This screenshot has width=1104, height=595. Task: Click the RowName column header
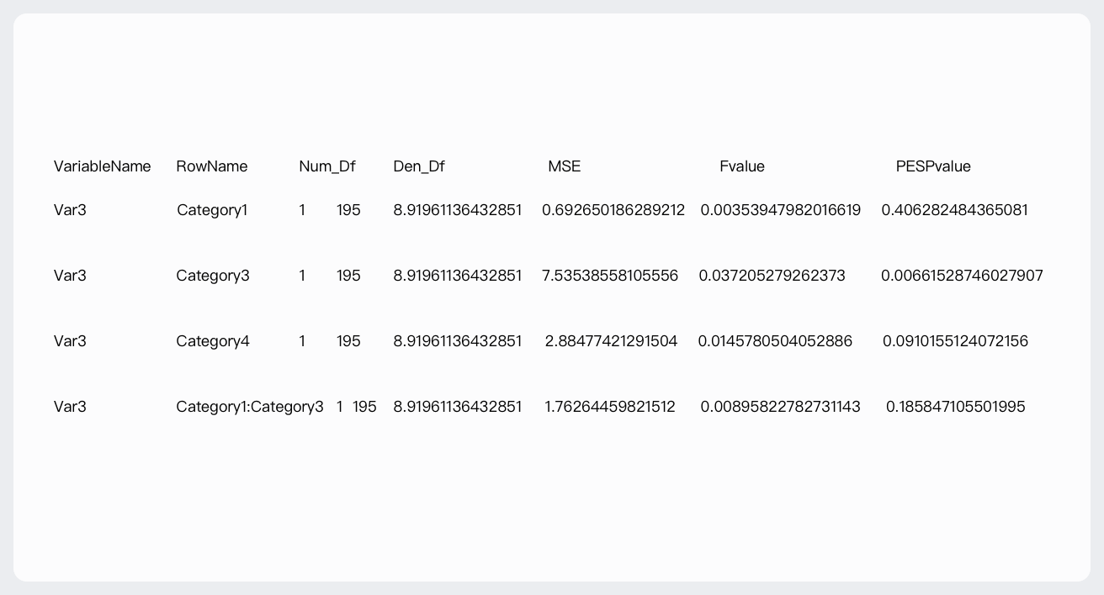(211, 166)
